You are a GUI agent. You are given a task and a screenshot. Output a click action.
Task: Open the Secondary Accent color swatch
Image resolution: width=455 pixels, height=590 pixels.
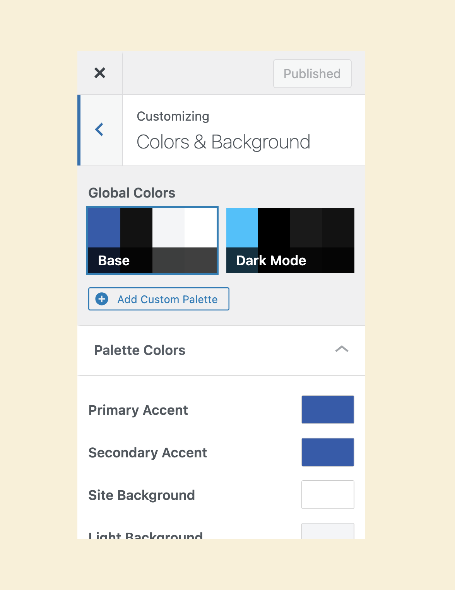pyautogui.click(x=328, y=452)
